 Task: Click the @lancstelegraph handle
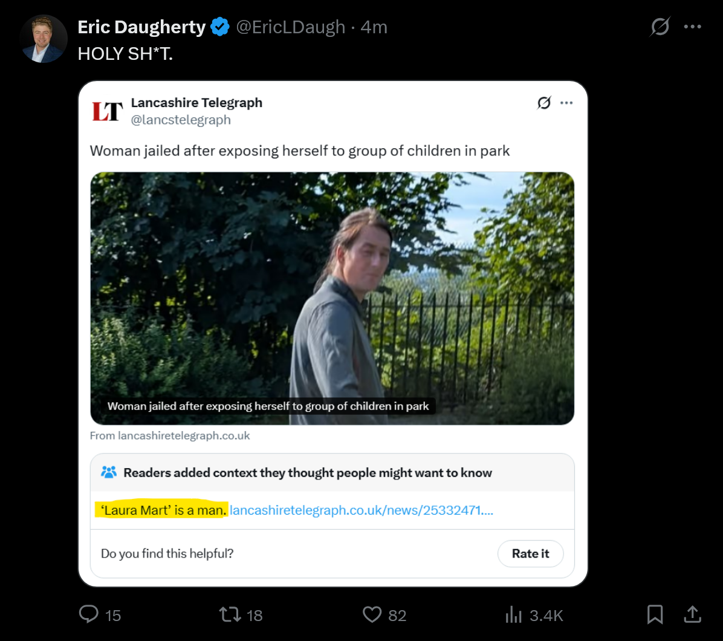(x=181, y=120)
